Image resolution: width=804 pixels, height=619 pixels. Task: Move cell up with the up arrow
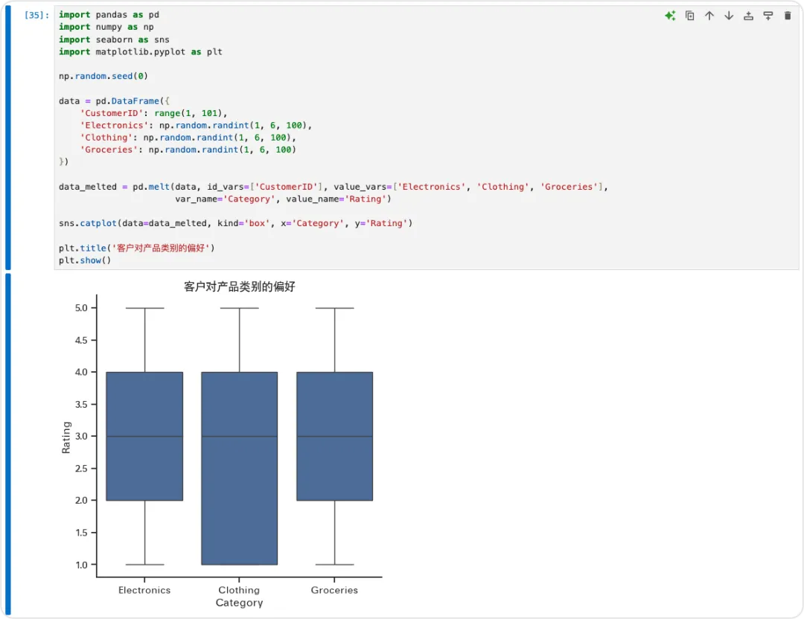tap(709, 16)
